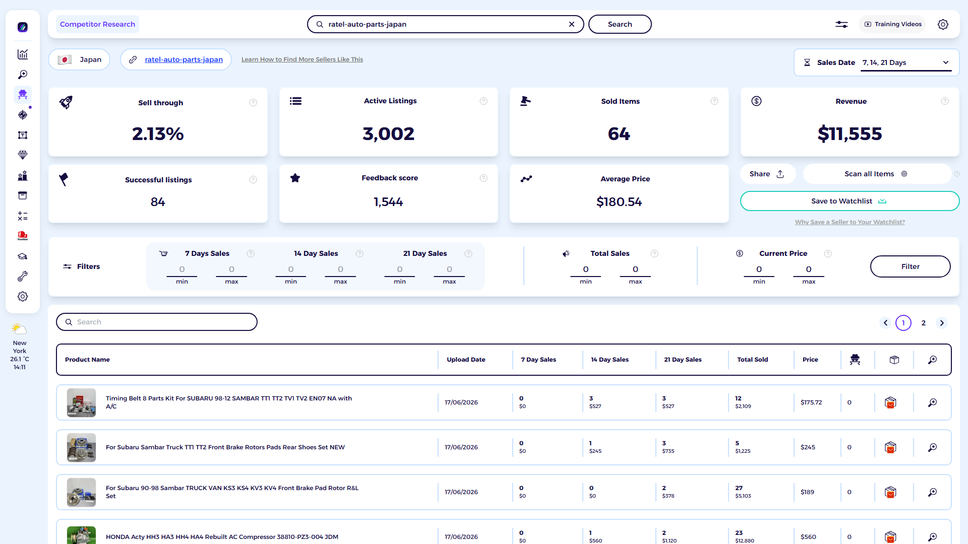This screenshot has height=544, width=968.
Task: Clear the seller search field
Action: tap(572, 24)
